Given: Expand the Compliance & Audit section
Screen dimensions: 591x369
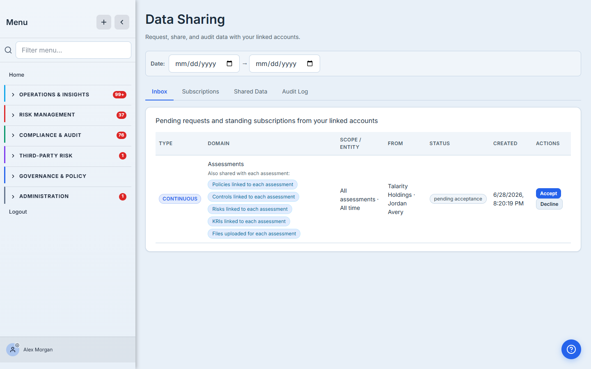Looking at the screenshot, I should tap(68, 135).
